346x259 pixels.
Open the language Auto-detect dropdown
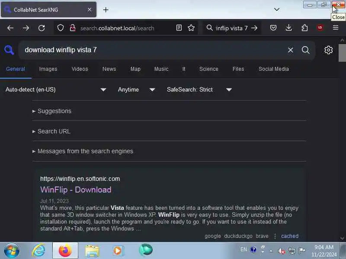point(56,90)
